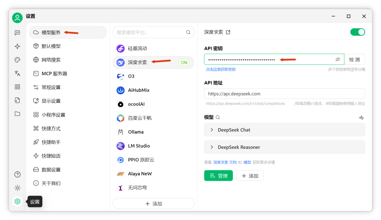The image size is (381, 220).
Task: Open the 小程序设置 section
Action: click(68, 115)
